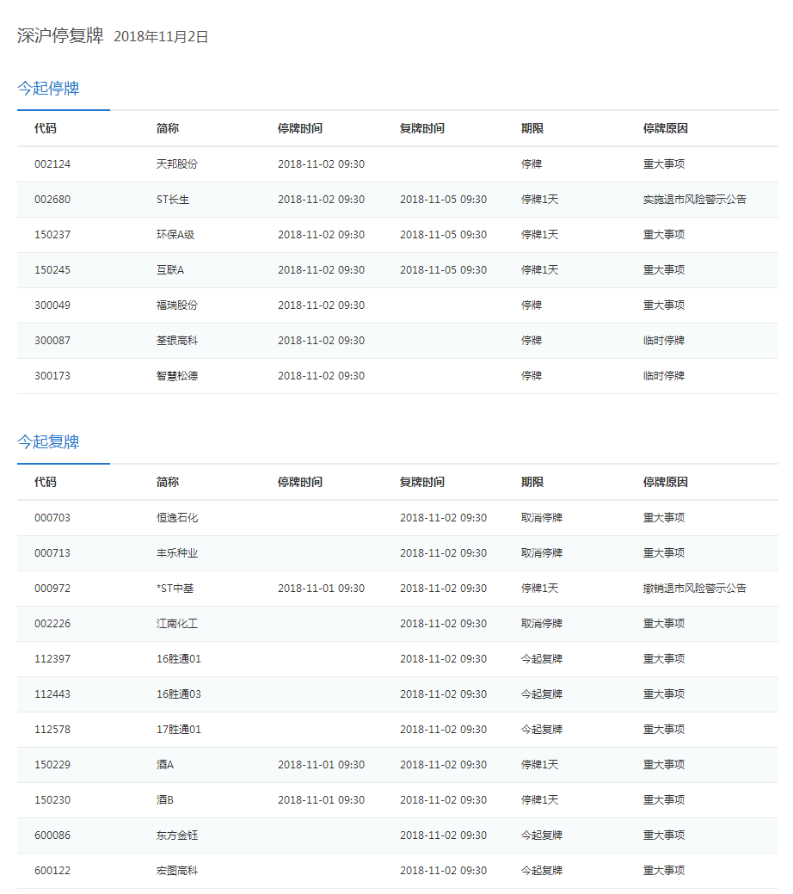
Task: Open the 天邦股份 stock name
Action: tap(176, 164)
